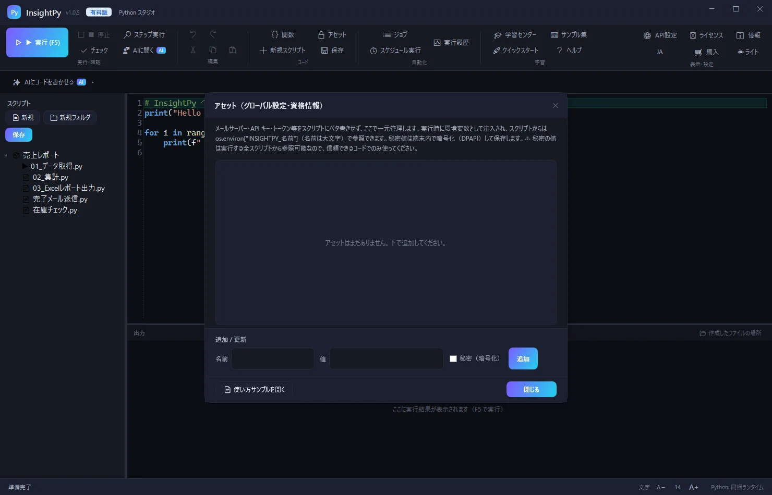Run the script with 実行 (F5)
The height and width of the screenshot is (495, 772).
37,42
